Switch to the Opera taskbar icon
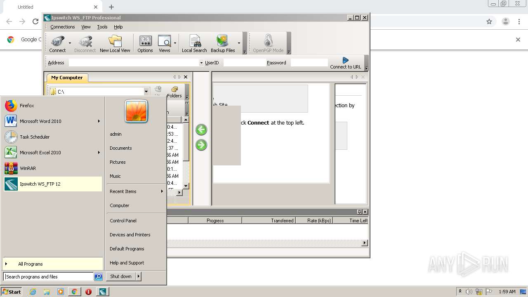 [x=88, y=292]
